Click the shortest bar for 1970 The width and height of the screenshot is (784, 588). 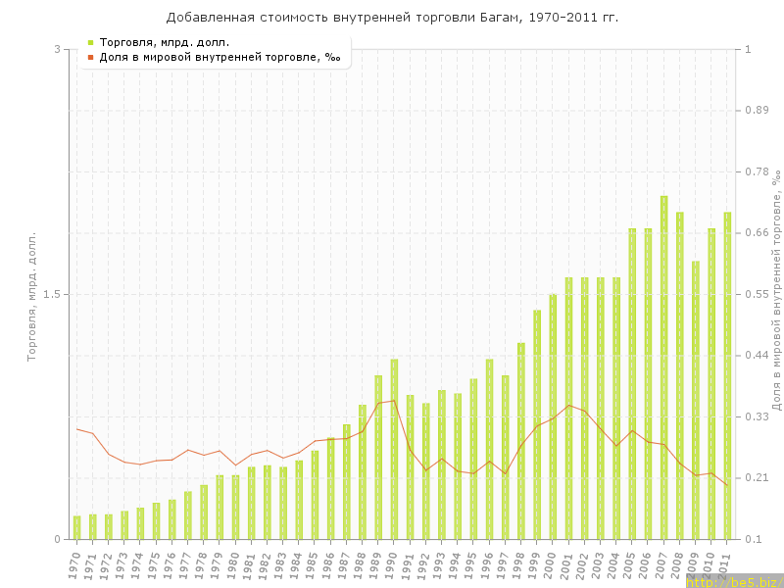[76, 528]
